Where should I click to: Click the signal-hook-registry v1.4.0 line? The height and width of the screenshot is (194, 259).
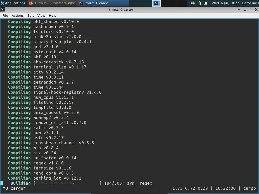pos(55,92)
